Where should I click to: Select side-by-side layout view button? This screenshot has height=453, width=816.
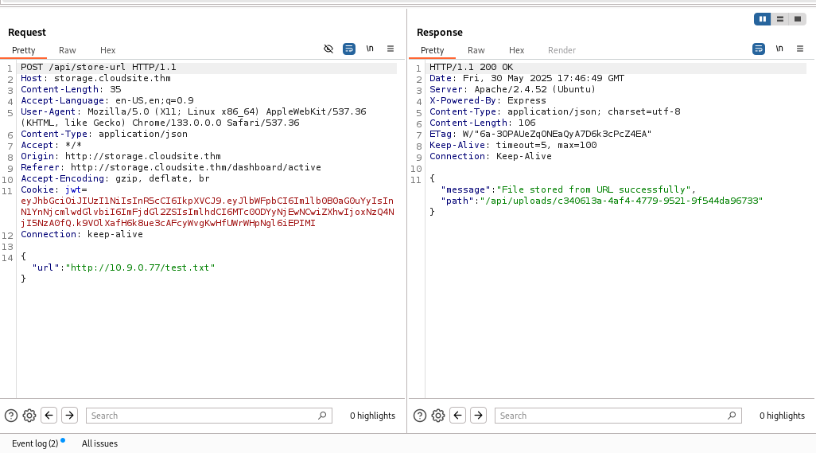763,19
